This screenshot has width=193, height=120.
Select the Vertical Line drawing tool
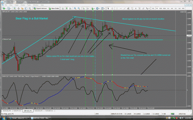[x=117, y=8]
